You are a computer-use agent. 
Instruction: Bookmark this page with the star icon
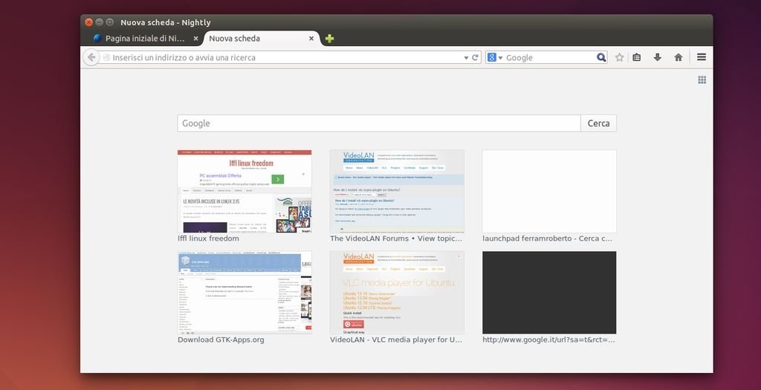click(x=619, y=57)
